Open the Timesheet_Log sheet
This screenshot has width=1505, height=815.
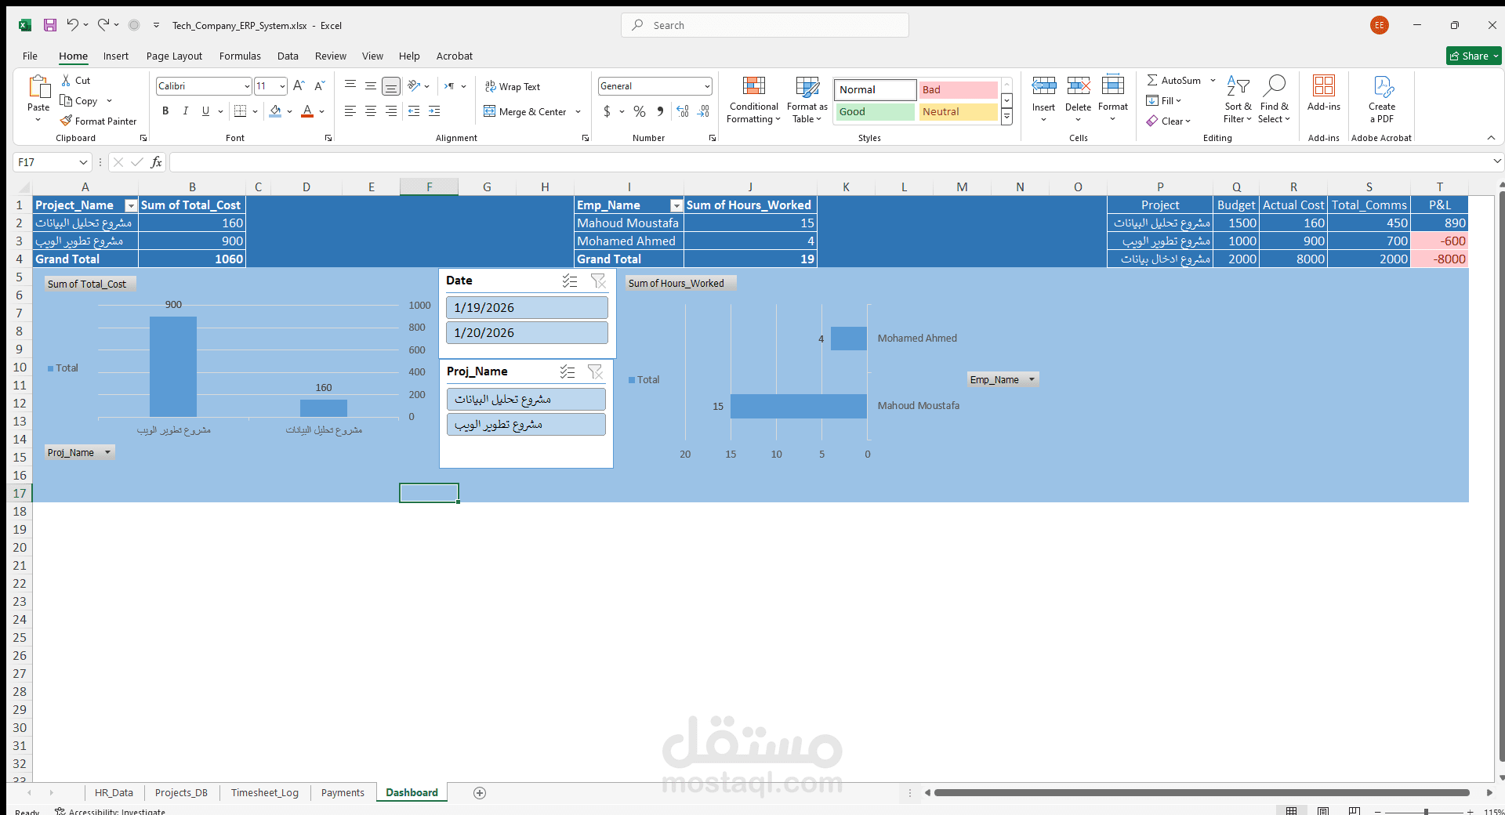tap(264, 792)
